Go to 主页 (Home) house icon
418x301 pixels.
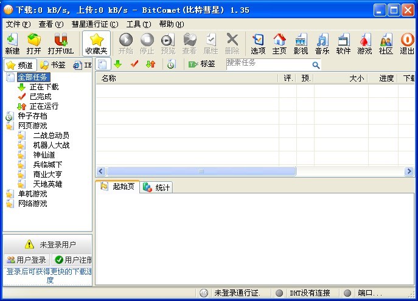click(279, 44)
